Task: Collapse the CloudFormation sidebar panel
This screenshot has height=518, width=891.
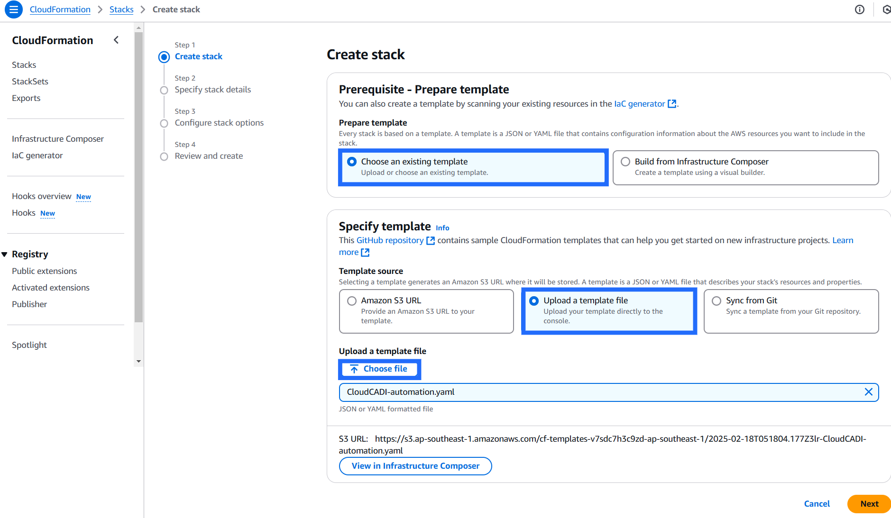Action: click(x=116, y=40)
